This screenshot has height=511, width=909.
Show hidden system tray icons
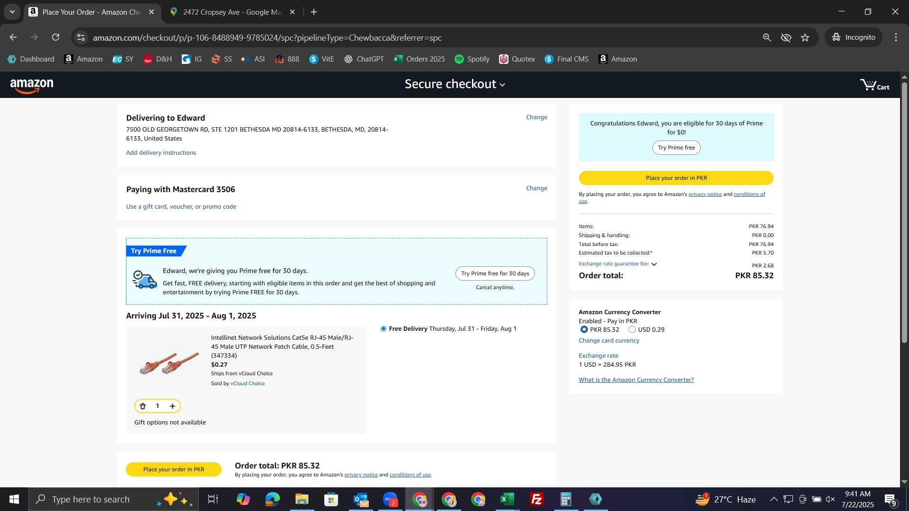tap(774, 499)
